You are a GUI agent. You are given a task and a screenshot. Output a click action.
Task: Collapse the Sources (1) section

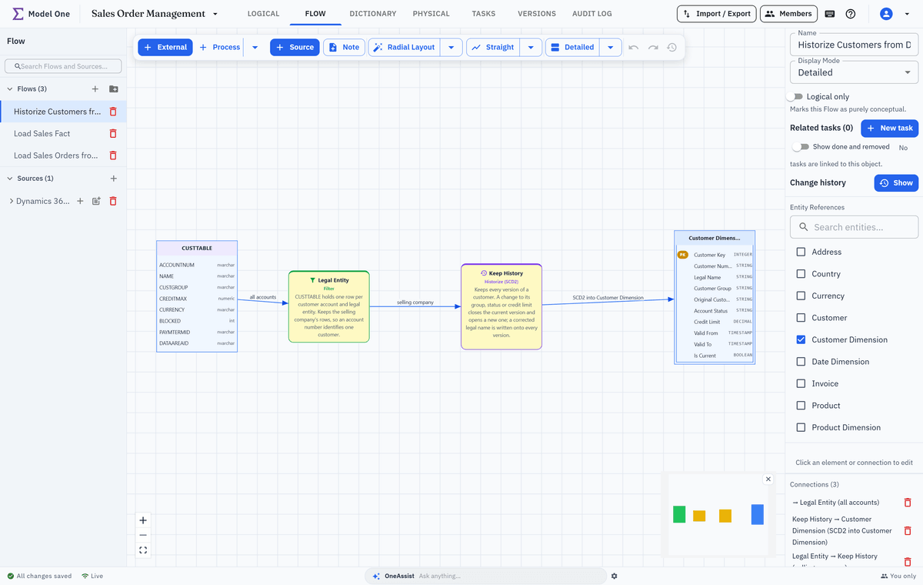(10, 179)
